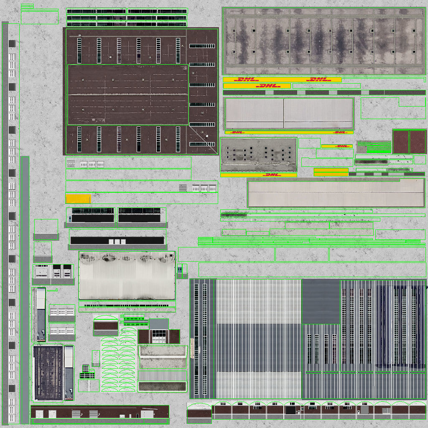
Task: Select the thin two-logo DHL strip under white roof
Action: tap(289, 132)
